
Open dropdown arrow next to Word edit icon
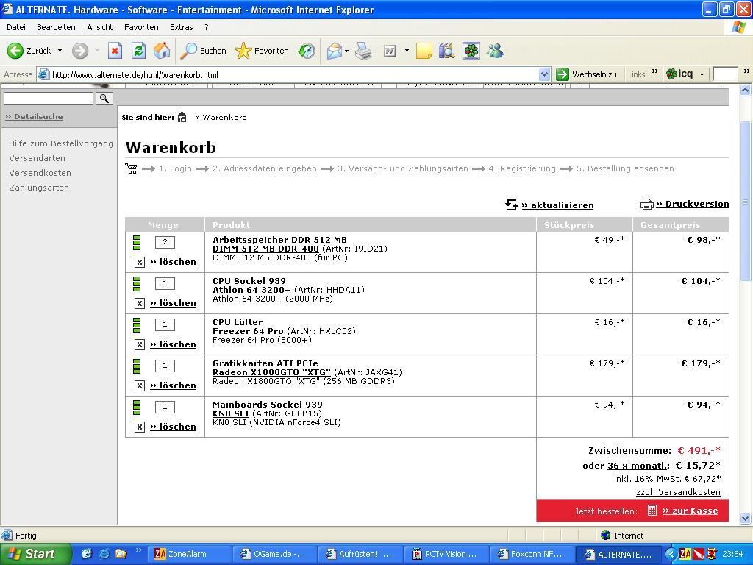coord(407,51)
